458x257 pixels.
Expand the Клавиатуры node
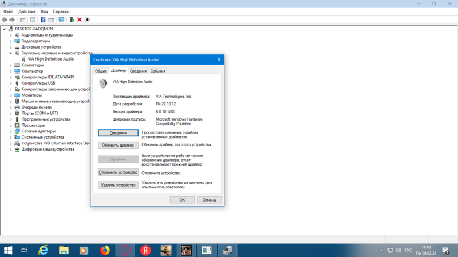click(x=10, y=65)
